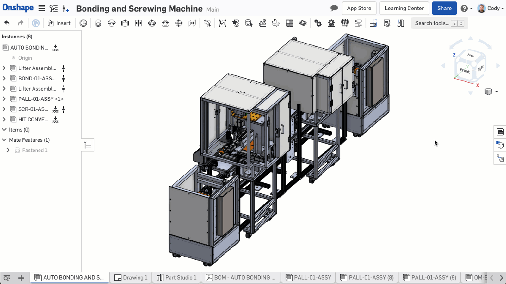Open the Onshape hamburger menu

[41, 8]
